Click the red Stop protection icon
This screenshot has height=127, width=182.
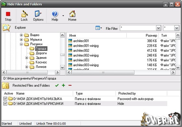pyautogui.click(x=8, y=14)
